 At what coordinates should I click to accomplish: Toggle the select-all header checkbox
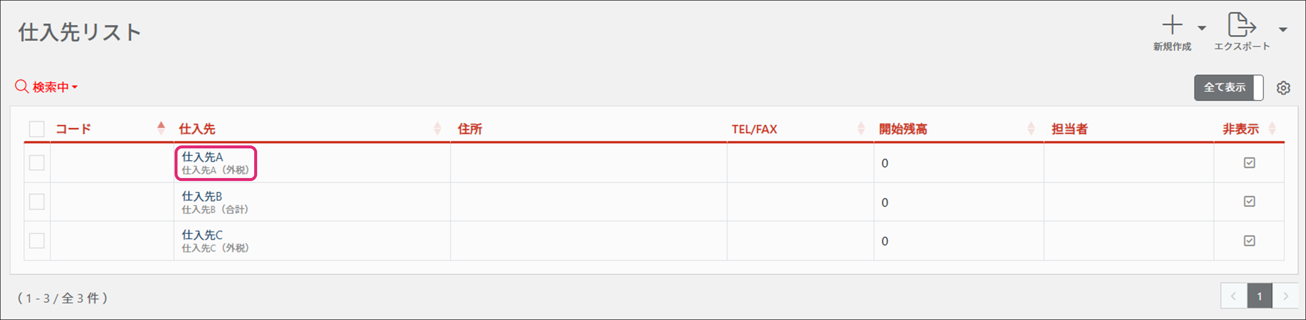click(37, 129)
